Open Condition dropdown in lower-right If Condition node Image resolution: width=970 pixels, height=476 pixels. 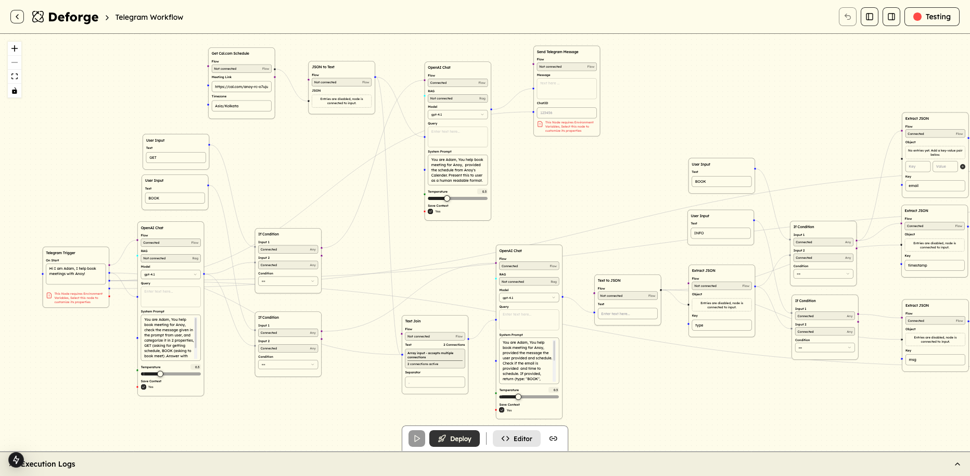point(825,348)
